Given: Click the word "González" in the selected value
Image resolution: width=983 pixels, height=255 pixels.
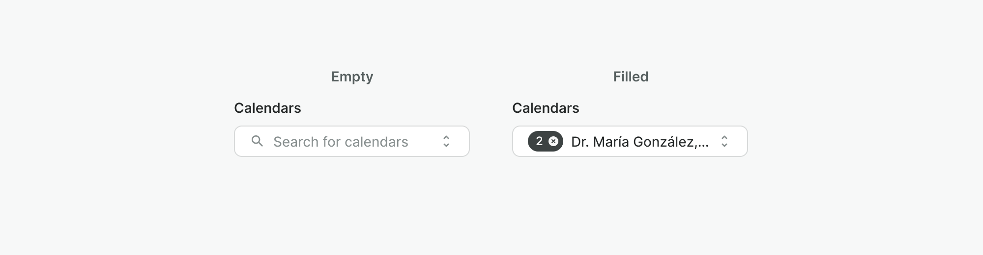Looking at the screenshot, I should 664,142.
